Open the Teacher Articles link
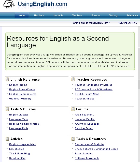 coord(85,99)
